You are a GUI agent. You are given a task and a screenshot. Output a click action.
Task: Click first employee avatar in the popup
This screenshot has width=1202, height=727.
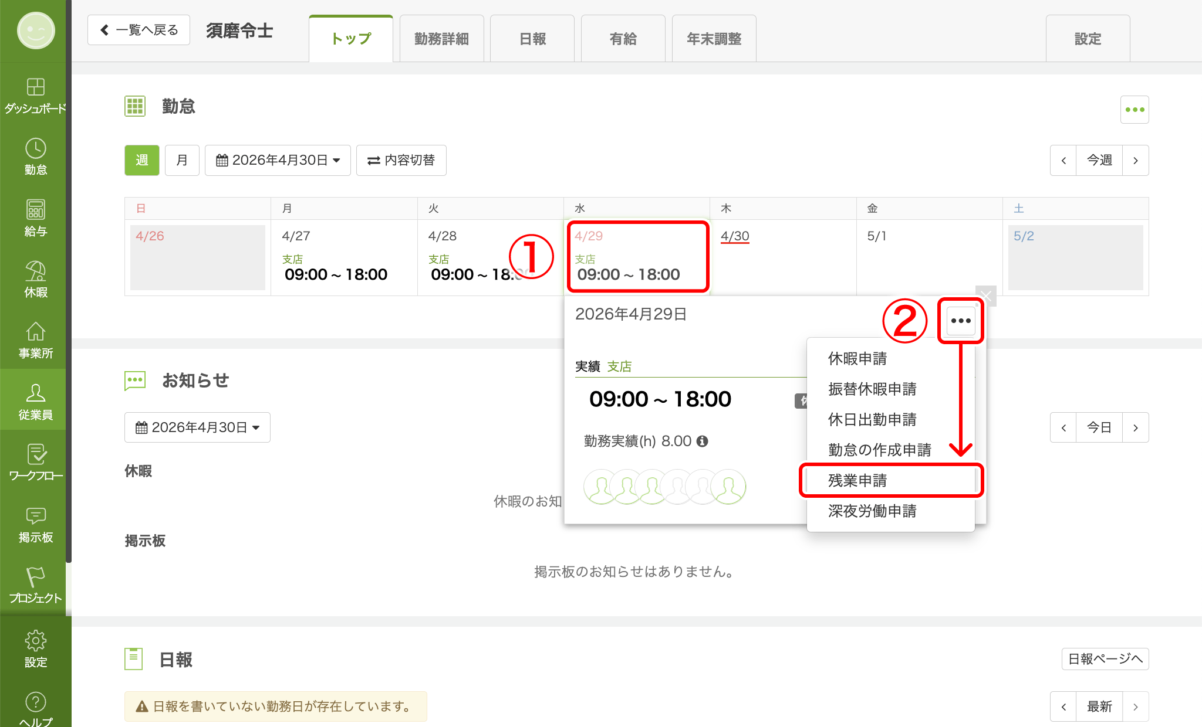[601, 487]
